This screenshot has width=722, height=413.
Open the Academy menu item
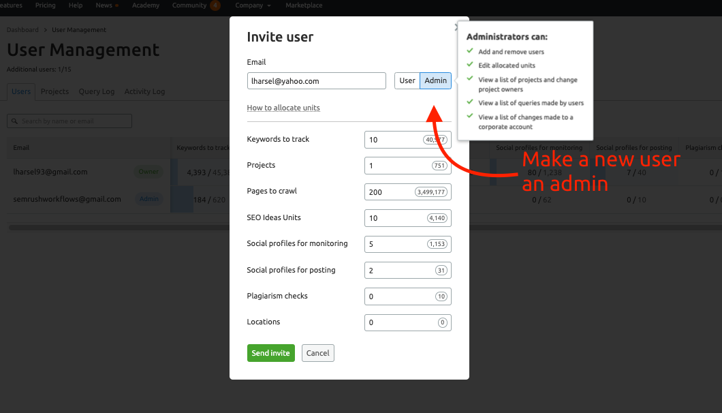[x=146, y=5]
